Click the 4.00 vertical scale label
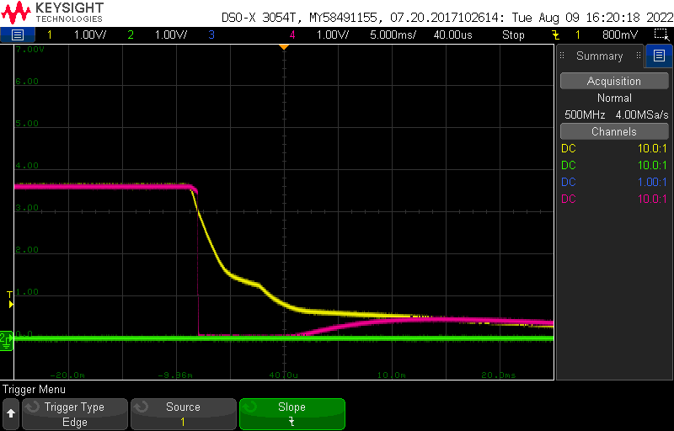This screenshot has width=674, height=431. 27,165
